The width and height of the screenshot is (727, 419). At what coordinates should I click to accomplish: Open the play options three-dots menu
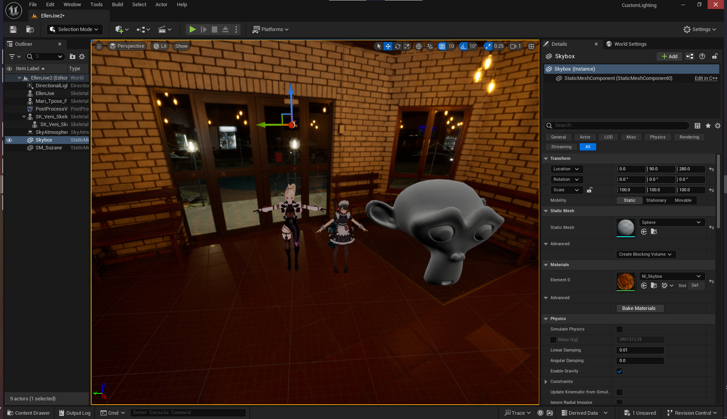236,29
